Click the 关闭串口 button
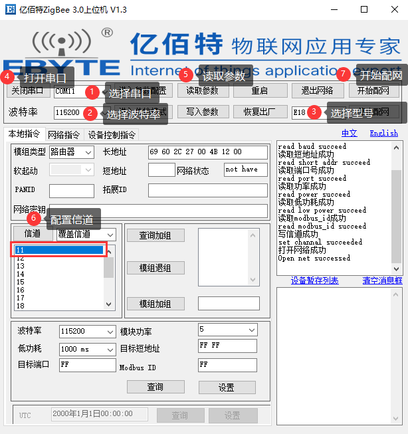Image resolution: width=408 pixels, height=434 pixels. tap(27, 90)
